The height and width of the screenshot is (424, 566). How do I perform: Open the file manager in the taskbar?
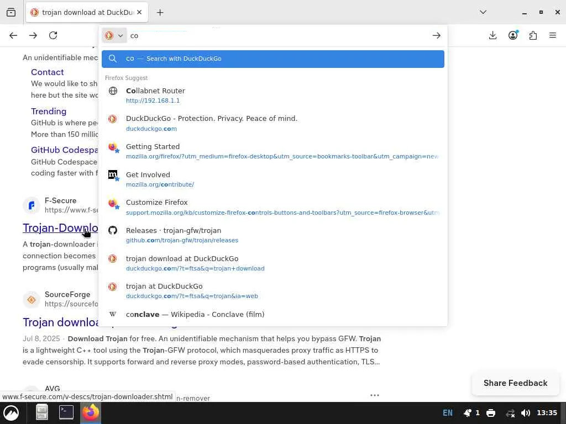[42, 412]
